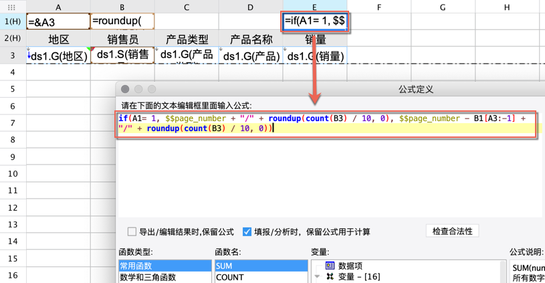545x283 pixels.
Task: Select 变量 - [16] tree item
Action: coord(359,277)
